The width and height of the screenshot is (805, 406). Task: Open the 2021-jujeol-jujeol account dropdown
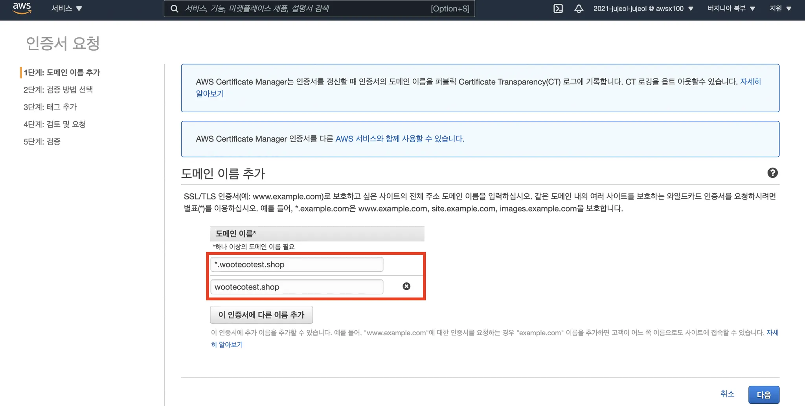[643, 8]
